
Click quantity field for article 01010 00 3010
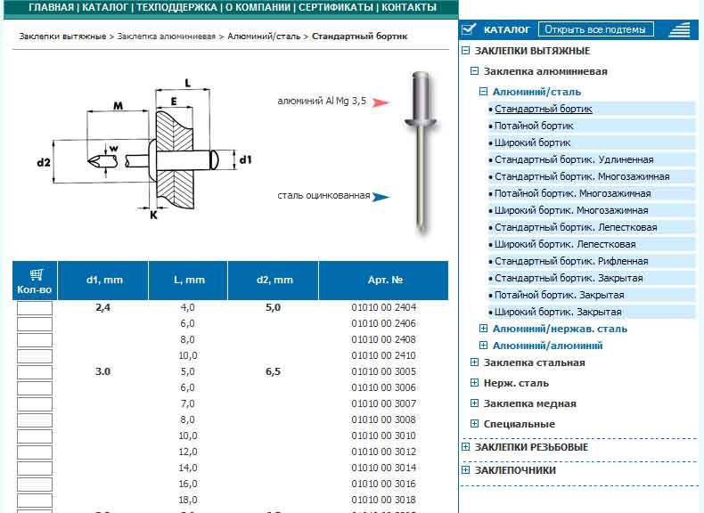35,436
